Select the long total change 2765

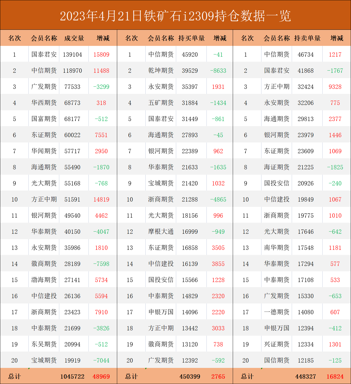click(x=218, y=376)
